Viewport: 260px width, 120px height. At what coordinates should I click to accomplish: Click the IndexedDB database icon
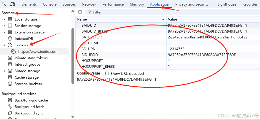pyautogui.click(x=10, y=38)
